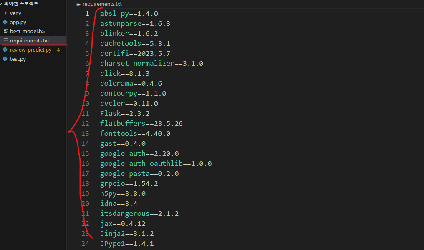Click the Jinja2==3.1.2 line

(127, 233)
